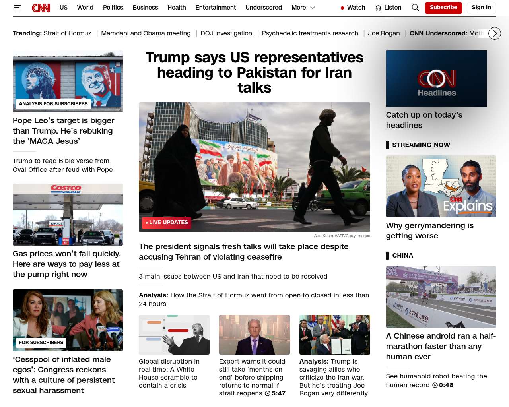The image size is (509, 407).
Task: Expand the More dropdown chevron
Action: pos(313,8)
